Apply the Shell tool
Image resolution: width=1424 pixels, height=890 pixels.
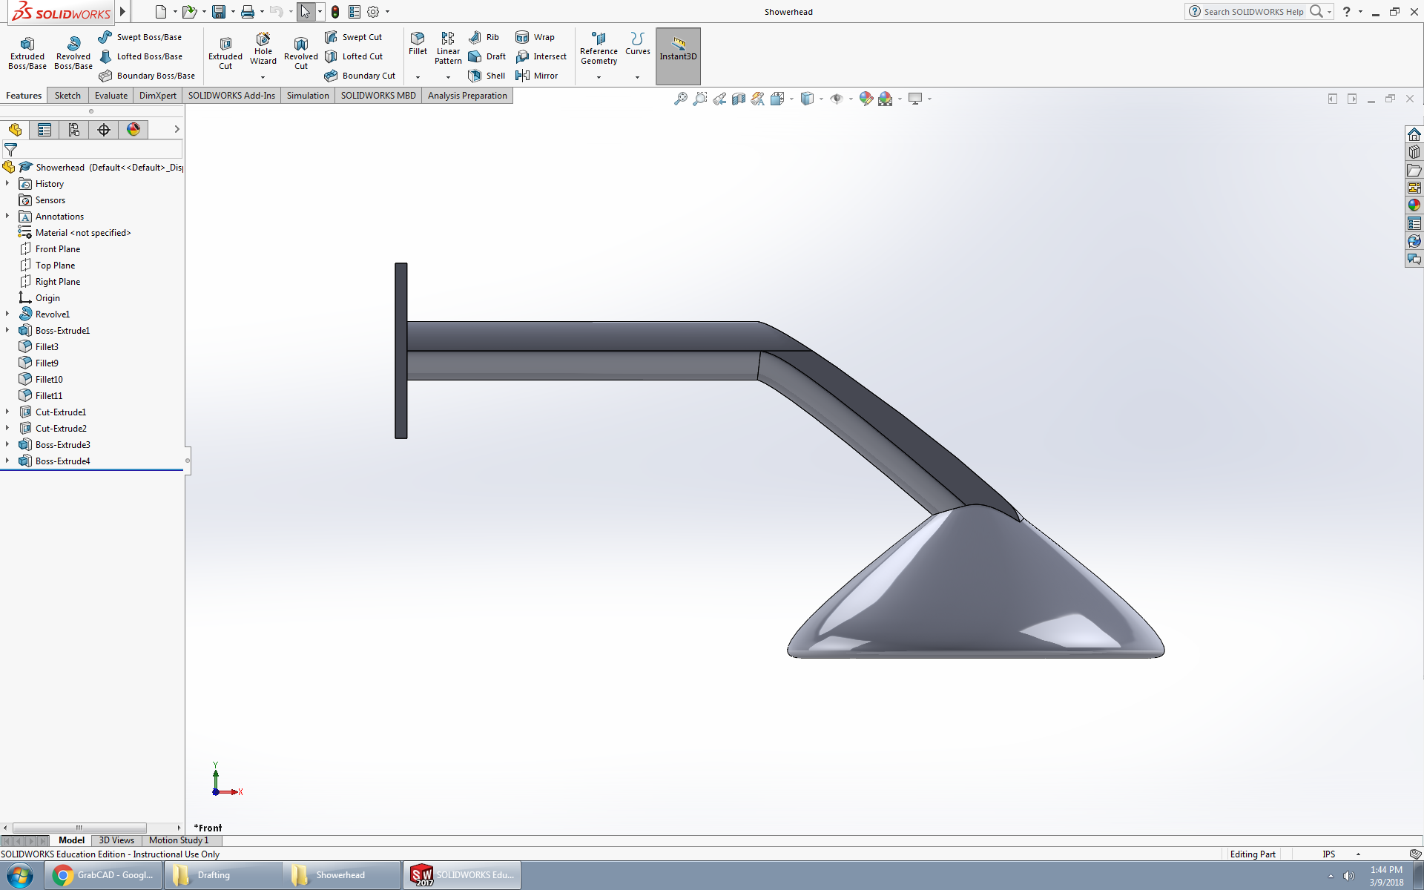tap(487, 76)
